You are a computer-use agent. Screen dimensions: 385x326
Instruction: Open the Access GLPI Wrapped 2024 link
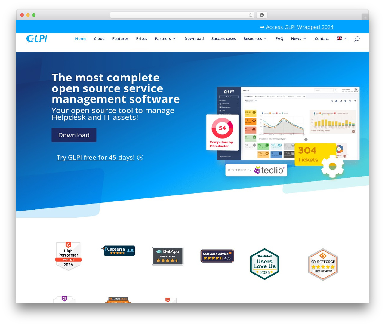click(297, 27)
